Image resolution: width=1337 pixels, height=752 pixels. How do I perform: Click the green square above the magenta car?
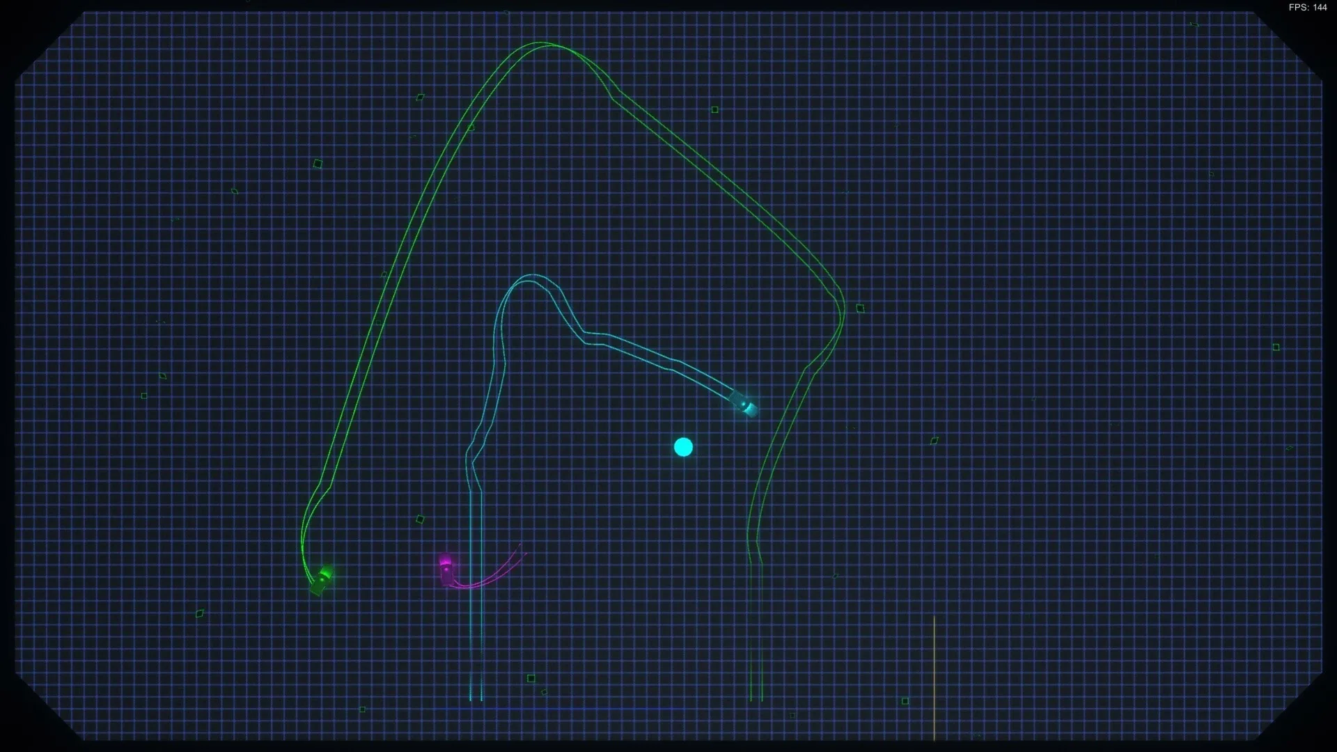[420, 519]
